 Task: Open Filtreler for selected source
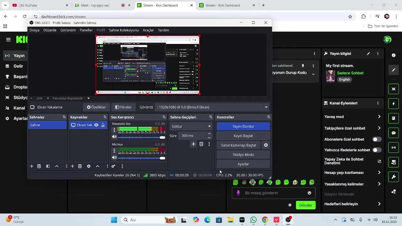coord(123,107)
